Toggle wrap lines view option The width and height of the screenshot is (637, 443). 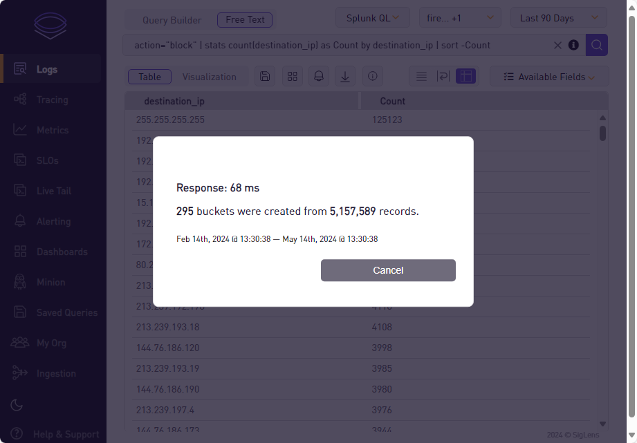click(x=443, y=77)
